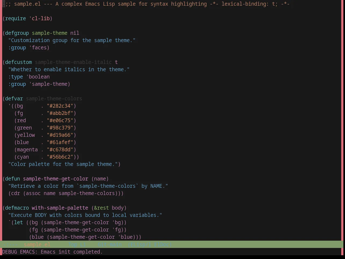The height and width of the screenshot is (259, 345).
Task: Click the 'assoc' function call
Action: tap(33, 193)
